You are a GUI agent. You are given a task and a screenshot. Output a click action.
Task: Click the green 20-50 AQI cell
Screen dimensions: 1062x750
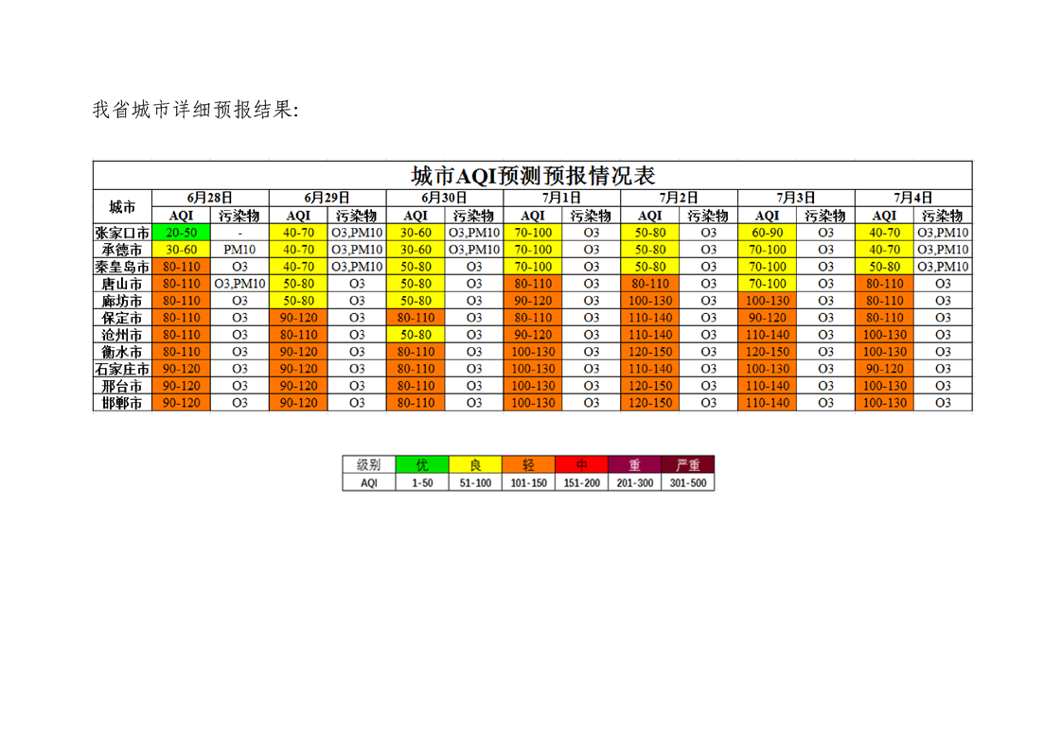[x=181, y=233]
